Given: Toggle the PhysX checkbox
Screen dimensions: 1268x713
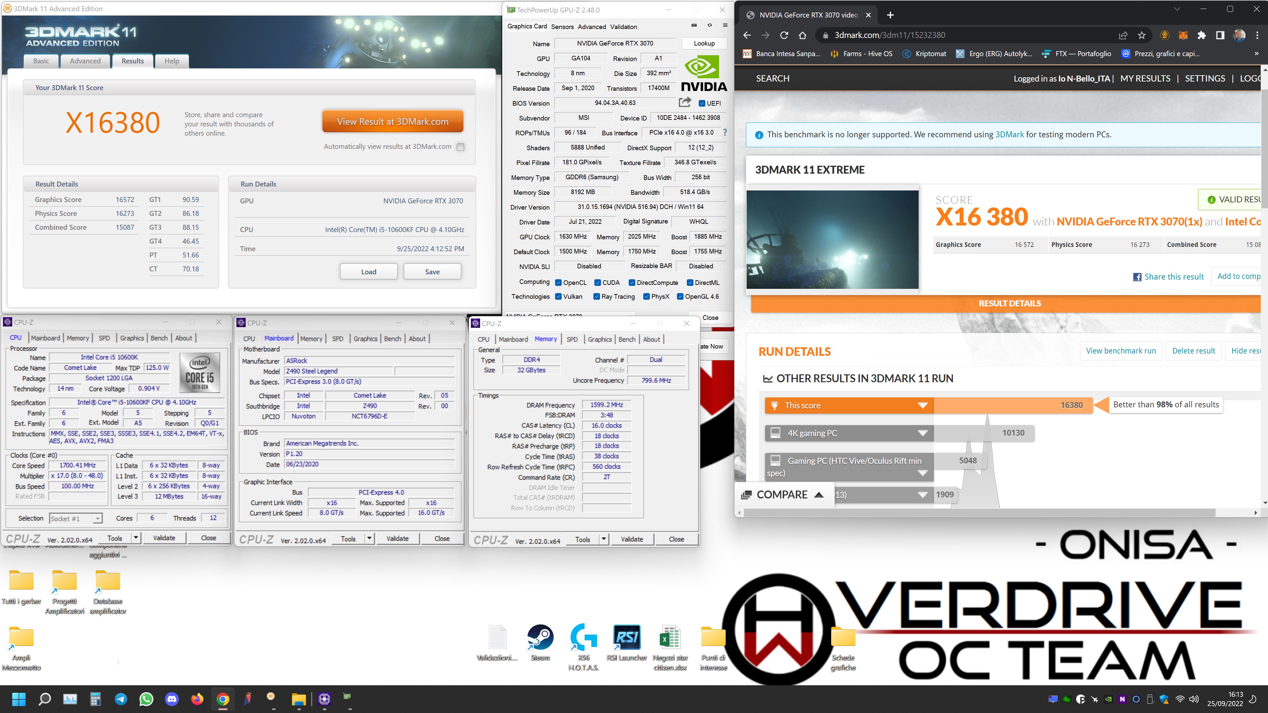Looking at the screenshot, I should click(647, 296).
